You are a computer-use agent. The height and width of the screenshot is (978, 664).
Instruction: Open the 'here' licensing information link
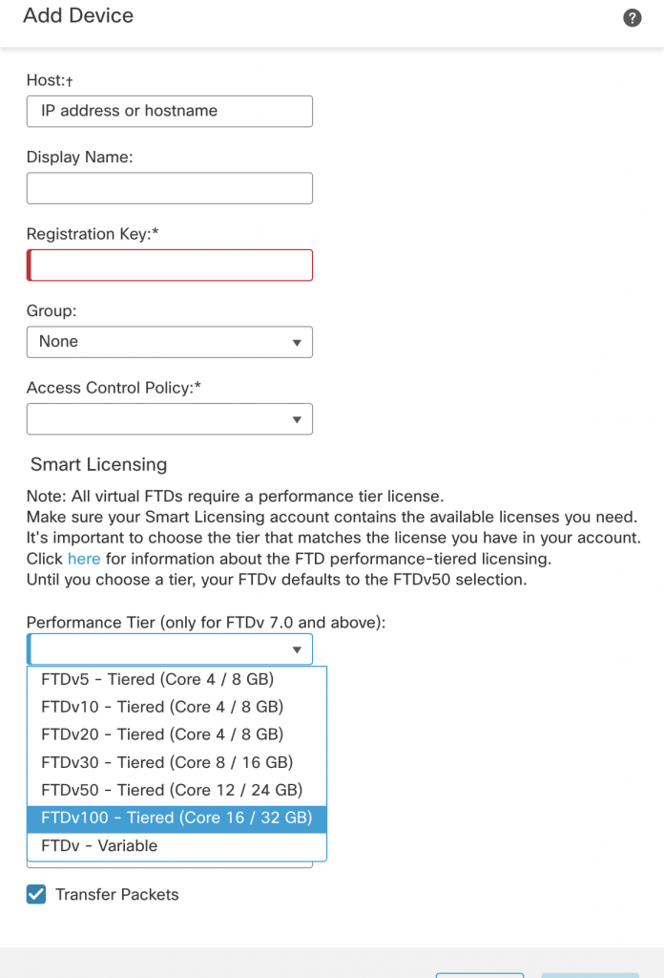click(x=84, y=559)
